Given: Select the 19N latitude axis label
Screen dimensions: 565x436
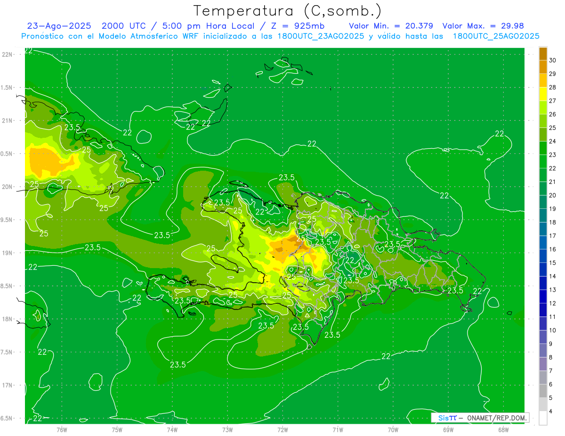Looking at the screenshot, I should coord(8,253).
